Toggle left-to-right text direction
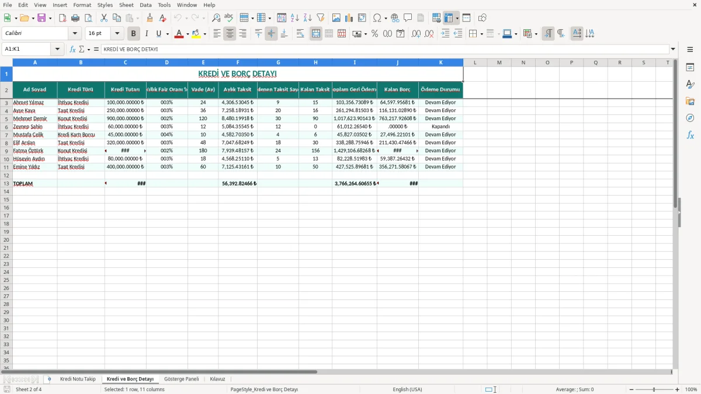701x394 pixels. 548,34
